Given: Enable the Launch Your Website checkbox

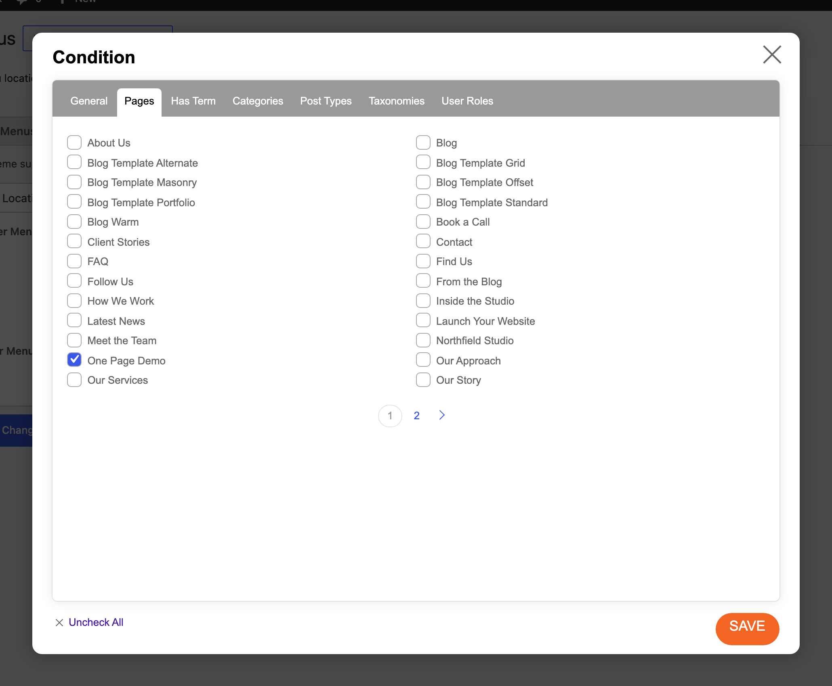Looking at the screenshot, I should tap(423, 320).
